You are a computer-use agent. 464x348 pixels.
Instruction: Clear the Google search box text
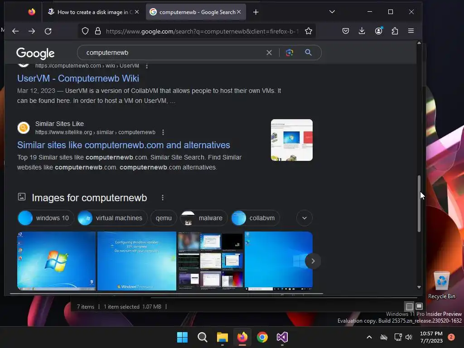click(x=269, y=53)
